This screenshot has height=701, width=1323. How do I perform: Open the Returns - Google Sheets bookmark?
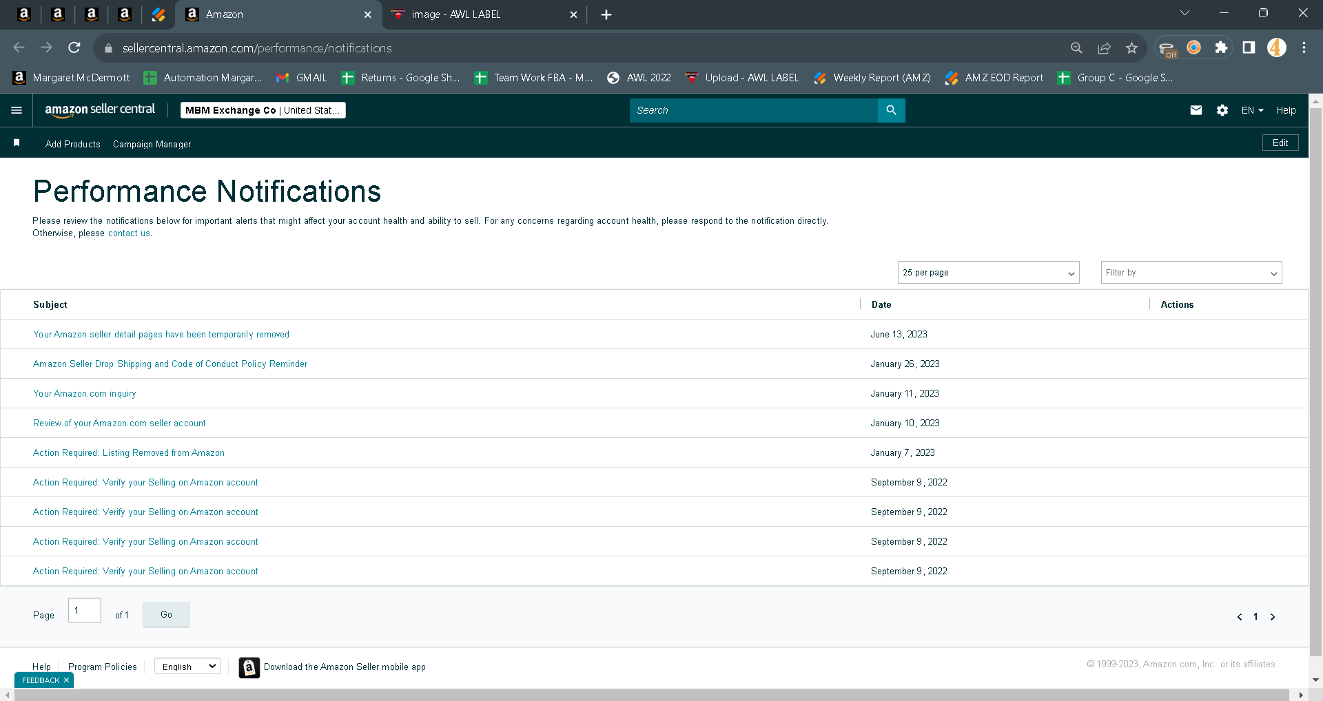400,78
